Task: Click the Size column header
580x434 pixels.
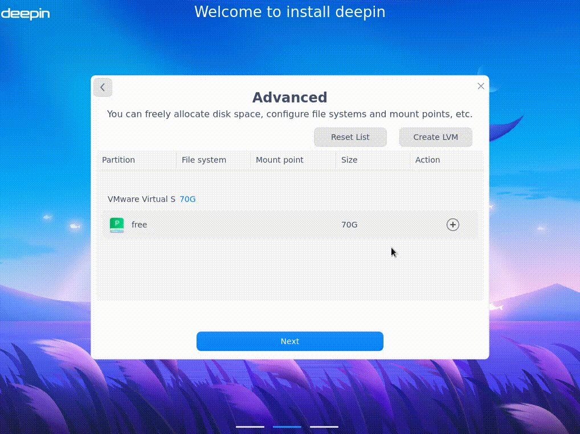Action: pos(349,160)
